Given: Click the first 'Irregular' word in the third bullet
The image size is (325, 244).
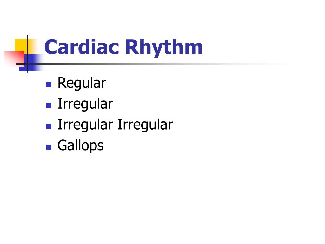Looking at the screenshot, I should tap(85, 125).
